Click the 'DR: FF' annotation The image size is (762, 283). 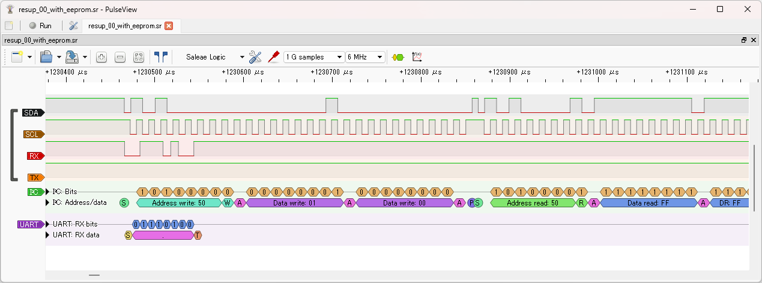(x=730, y=202)
